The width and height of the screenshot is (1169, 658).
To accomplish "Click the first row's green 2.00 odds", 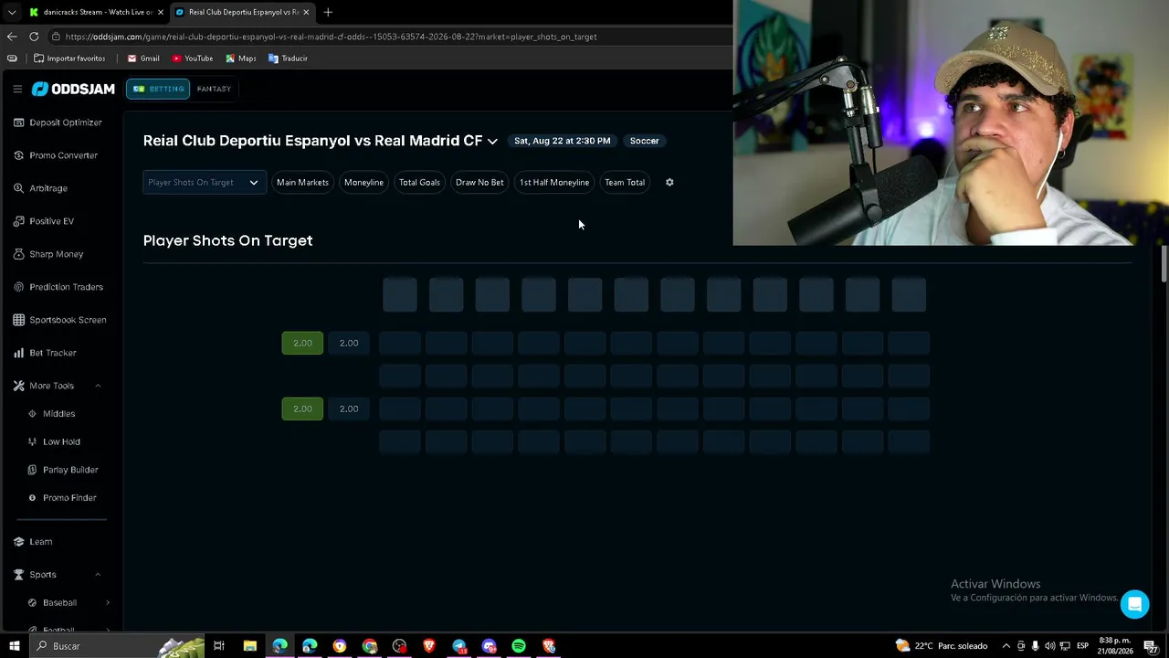I will coord(302,343).
